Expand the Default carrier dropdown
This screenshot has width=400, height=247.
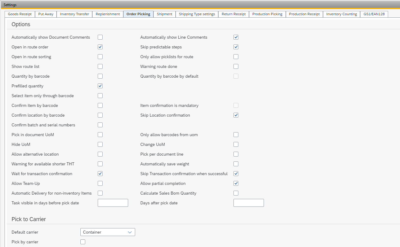107,232
